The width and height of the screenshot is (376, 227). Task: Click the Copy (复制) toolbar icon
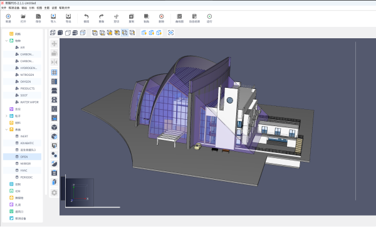[132, 16]
